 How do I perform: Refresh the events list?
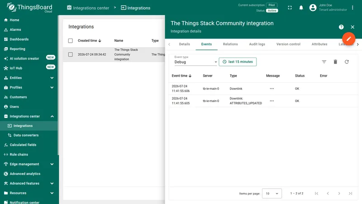(347, 62)
